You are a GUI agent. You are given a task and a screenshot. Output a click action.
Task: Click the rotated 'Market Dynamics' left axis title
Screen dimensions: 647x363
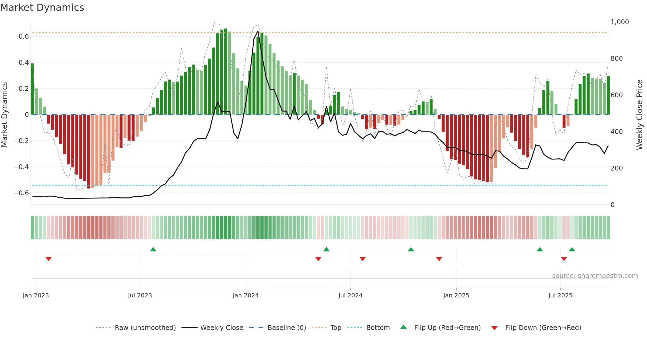(x=4, y=115)
